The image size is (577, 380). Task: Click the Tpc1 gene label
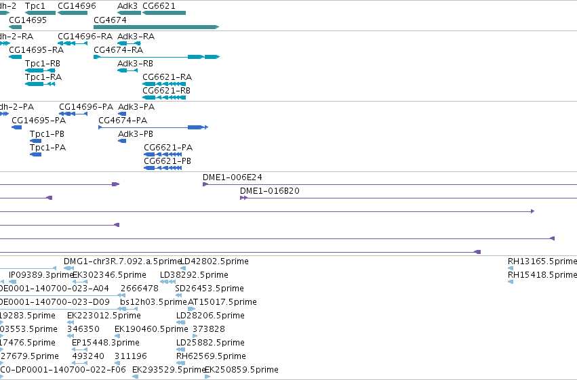[x=35, y=6]
